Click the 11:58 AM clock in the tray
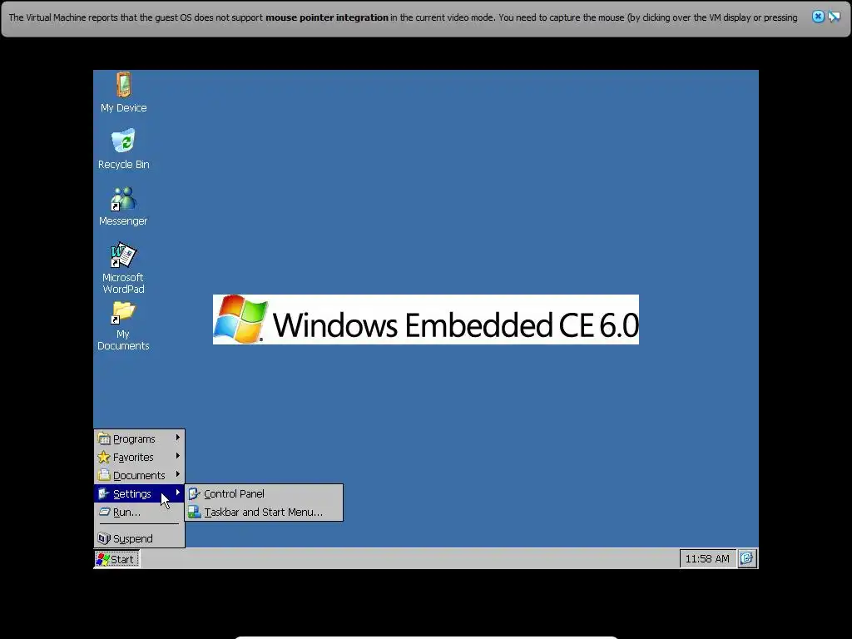This screenshot has width=852, height=639. pyautogui.click(x=707, y=558)
